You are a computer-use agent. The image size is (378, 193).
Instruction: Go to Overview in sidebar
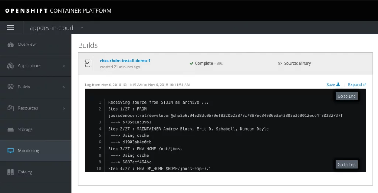point(27,44)
